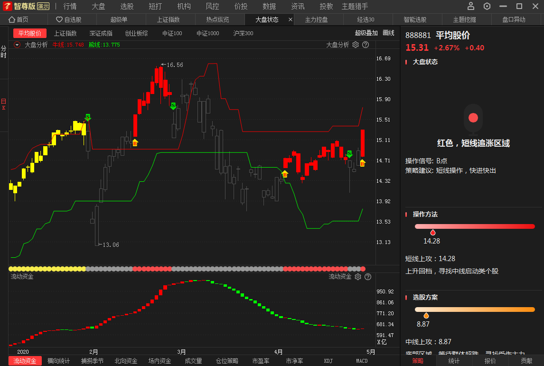
Task: Select the 创业板综 index option
Action: (x=136, y=33)
